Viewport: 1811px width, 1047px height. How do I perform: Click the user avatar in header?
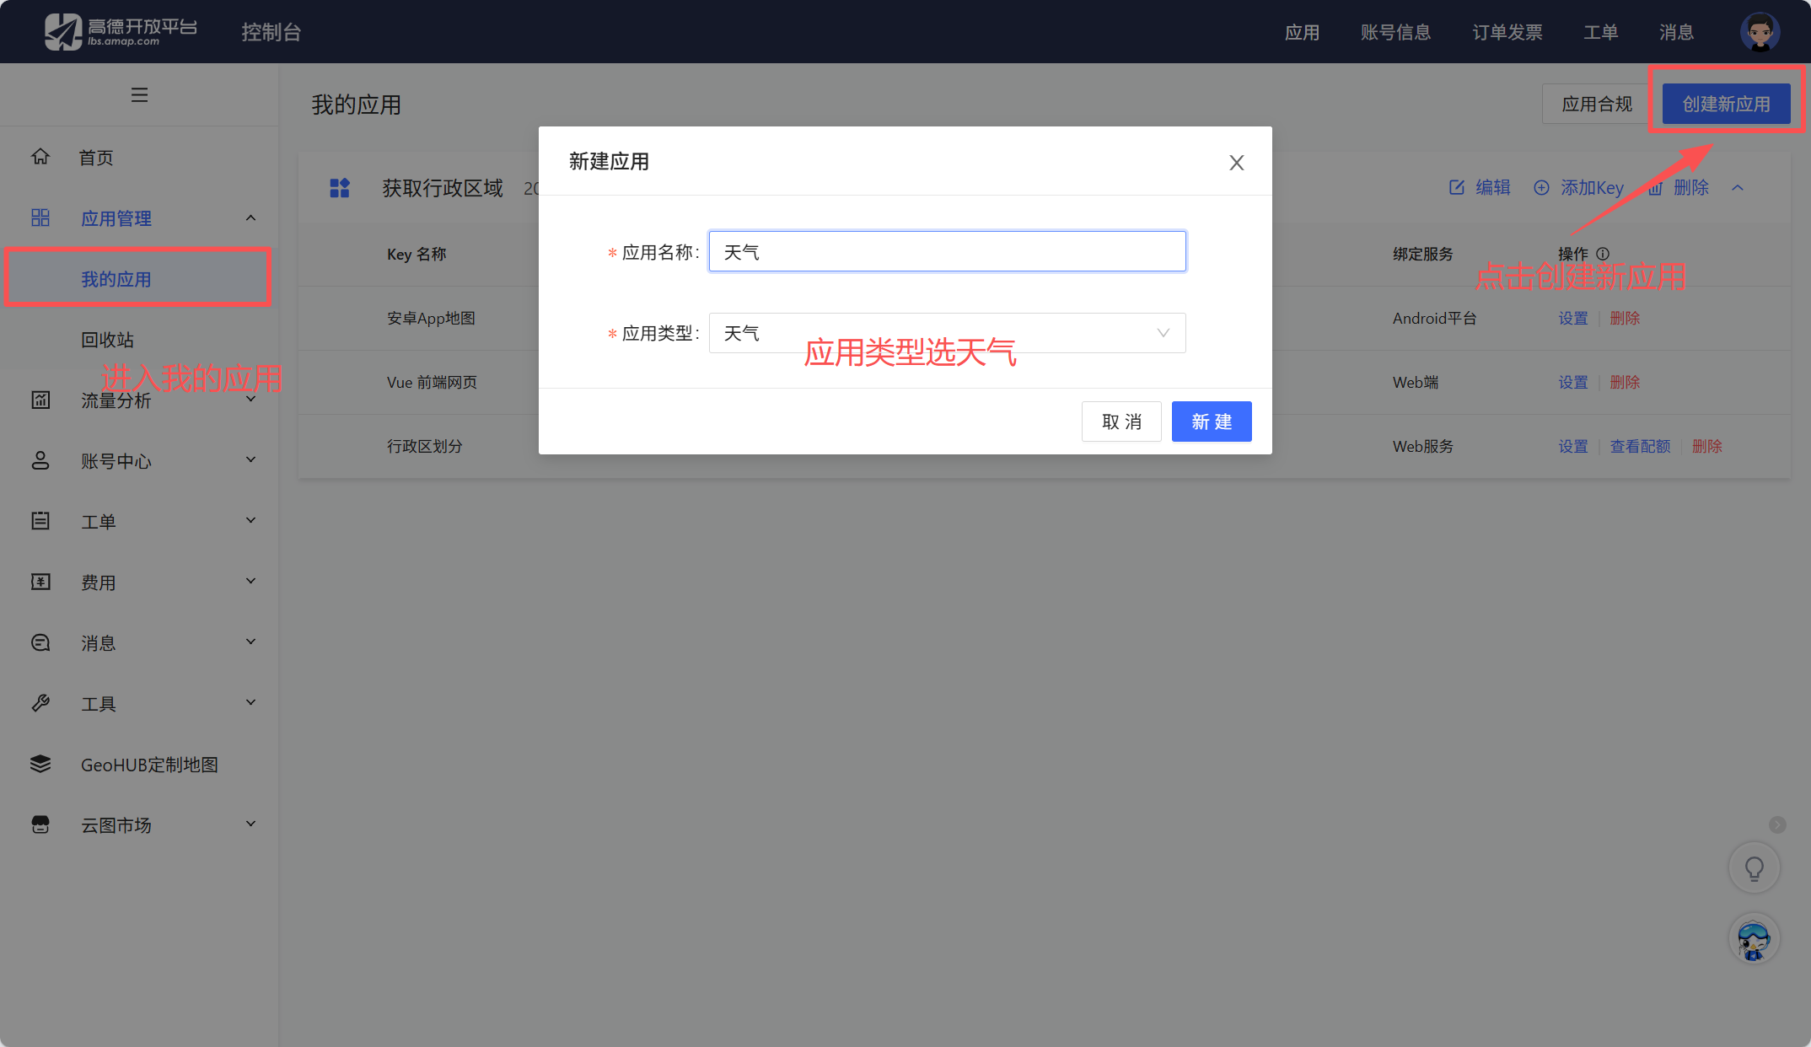(1760, 32)
